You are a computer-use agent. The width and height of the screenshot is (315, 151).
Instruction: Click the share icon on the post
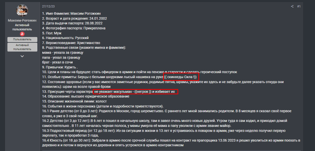click(292, 6)
